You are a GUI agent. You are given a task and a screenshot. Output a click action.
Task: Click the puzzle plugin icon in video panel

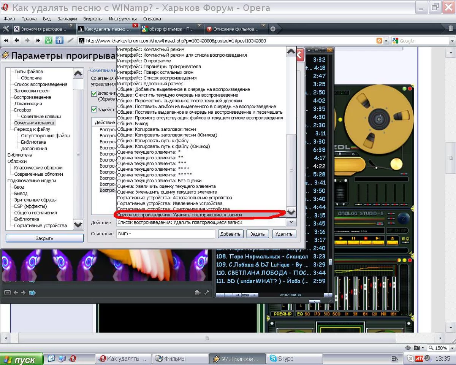[198, 292]
